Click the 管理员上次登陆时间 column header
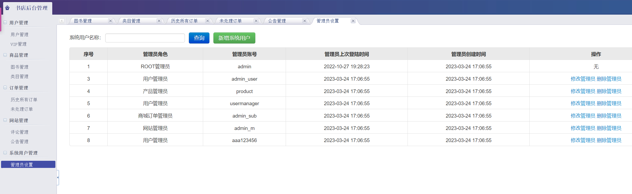Image resolution: width=632 pixels, height=194 pixels. pyautogui.click(x=347, y=54)
